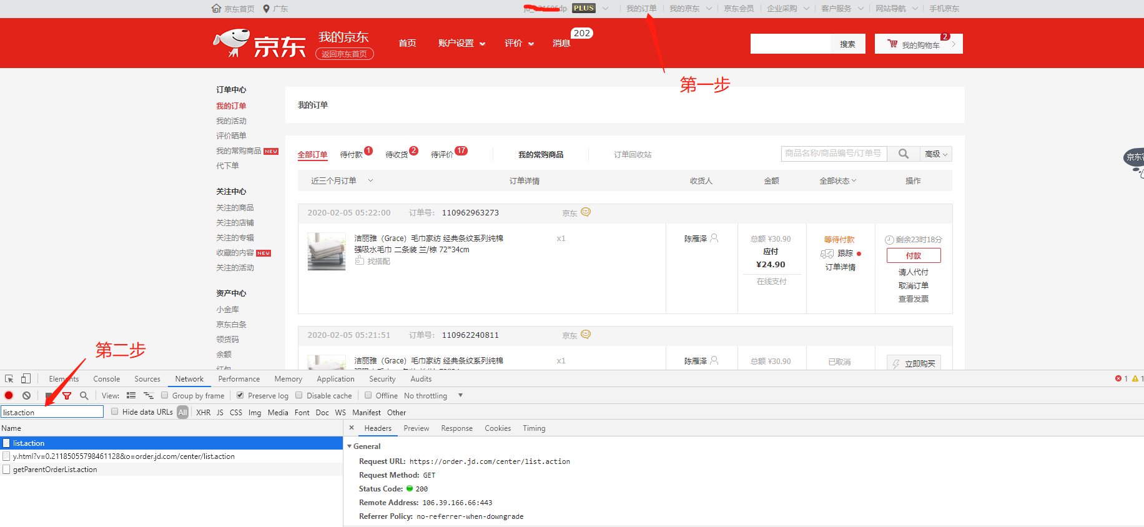The width and height of the screenshot is (1144, 527).
Task: Select the JS request type filter
Action: point(220,412)
